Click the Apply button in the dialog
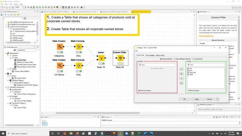Viewport: 242px width, 136px height. click(x=197, y=99)
